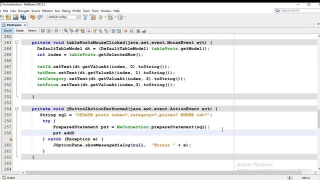The height and width of the screenshot is (180, 320).
Task: Open the Output panel button
Action: [9, 178]
